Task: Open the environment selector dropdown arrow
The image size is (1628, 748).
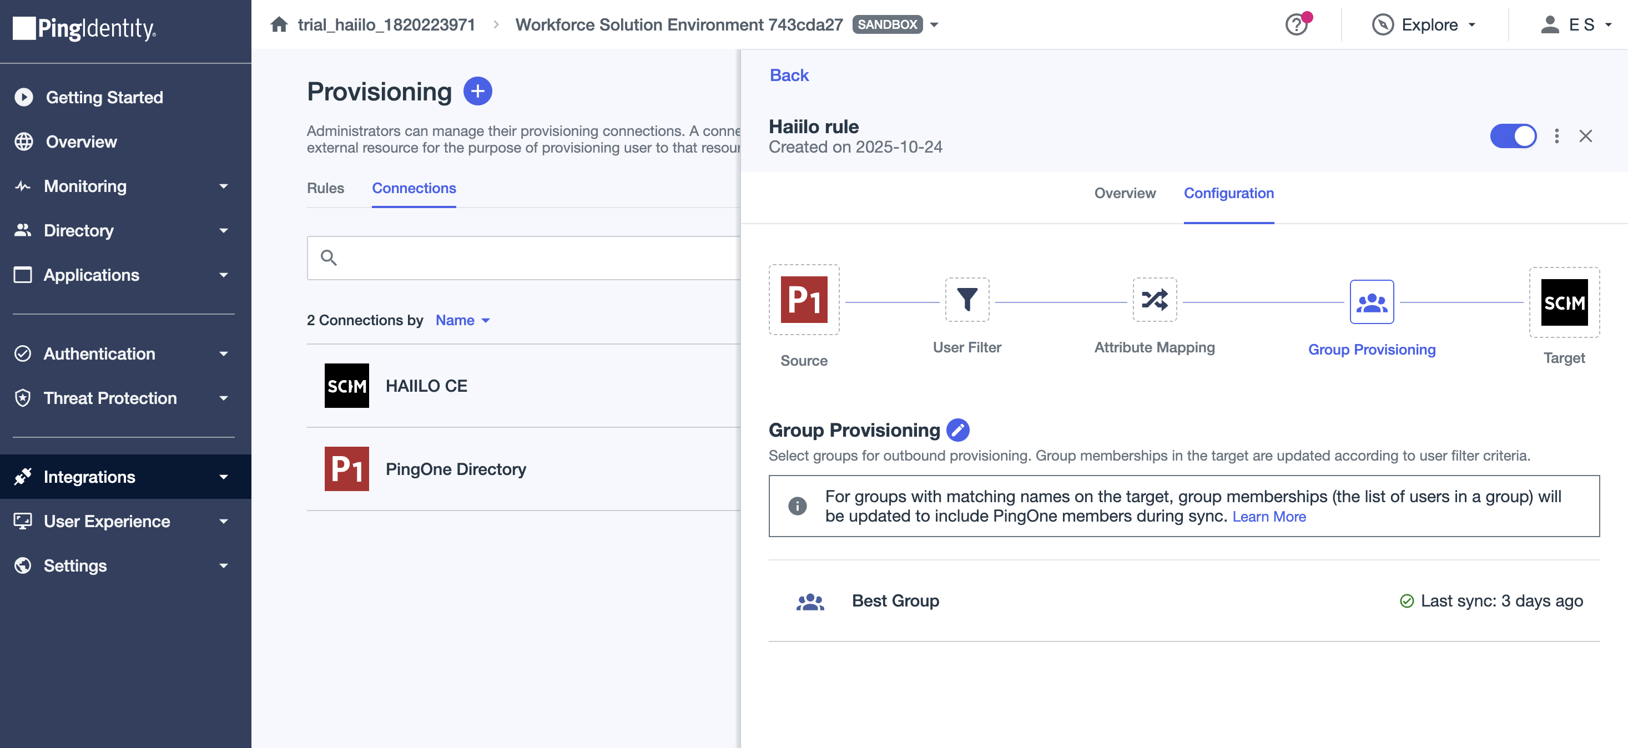Action: [x=934, y=24]
